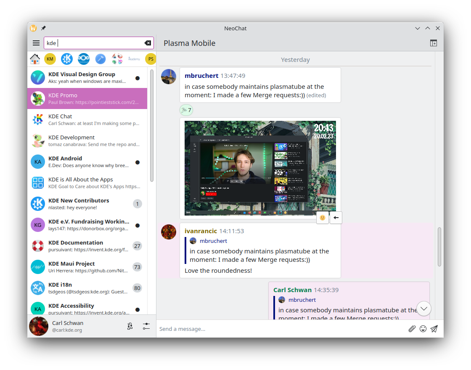Click the account switcher icon next to Carl Schwan
Image resolution: width=471 pixels, height=370 pixels.
(130, 326)
